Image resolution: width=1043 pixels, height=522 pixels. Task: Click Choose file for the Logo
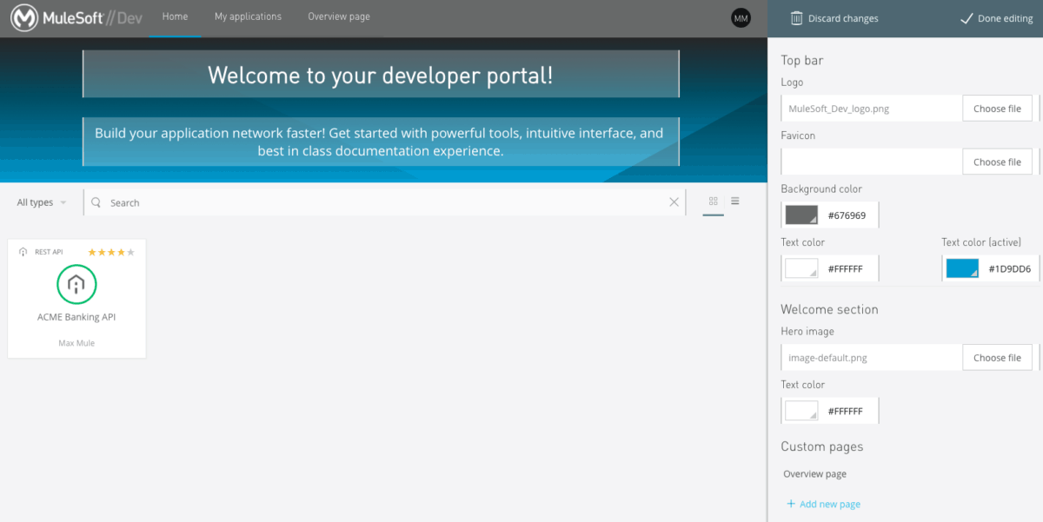(997, 108)
